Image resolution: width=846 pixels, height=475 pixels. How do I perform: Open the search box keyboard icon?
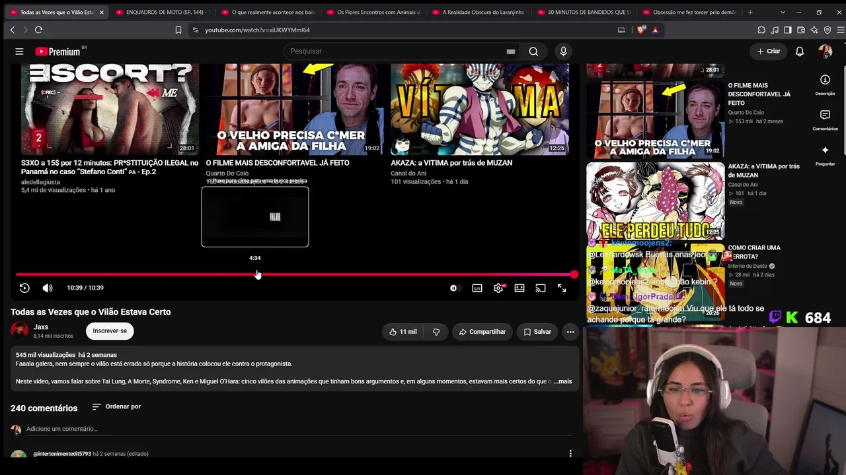tap(511, 51)
